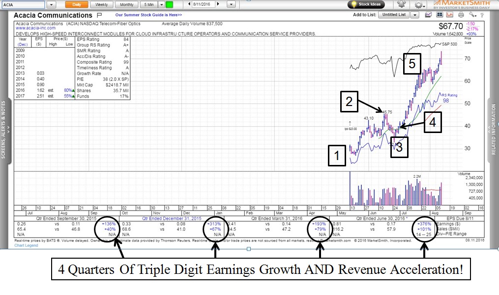Switch to the Monthly chart
499x295 pixels.
tap(126, 4)
